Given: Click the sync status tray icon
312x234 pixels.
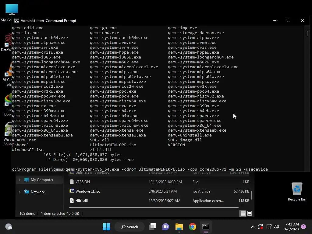Looking at the screenshot, I should pos(260,227).
